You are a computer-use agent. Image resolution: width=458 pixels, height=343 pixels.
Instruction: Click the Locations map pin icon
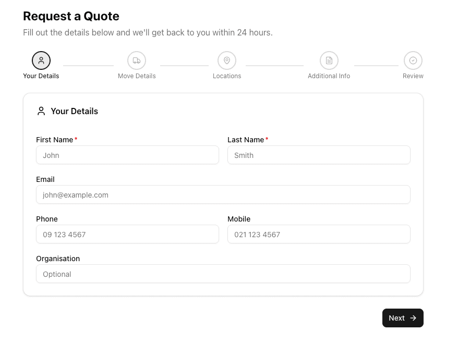point(227,60)
